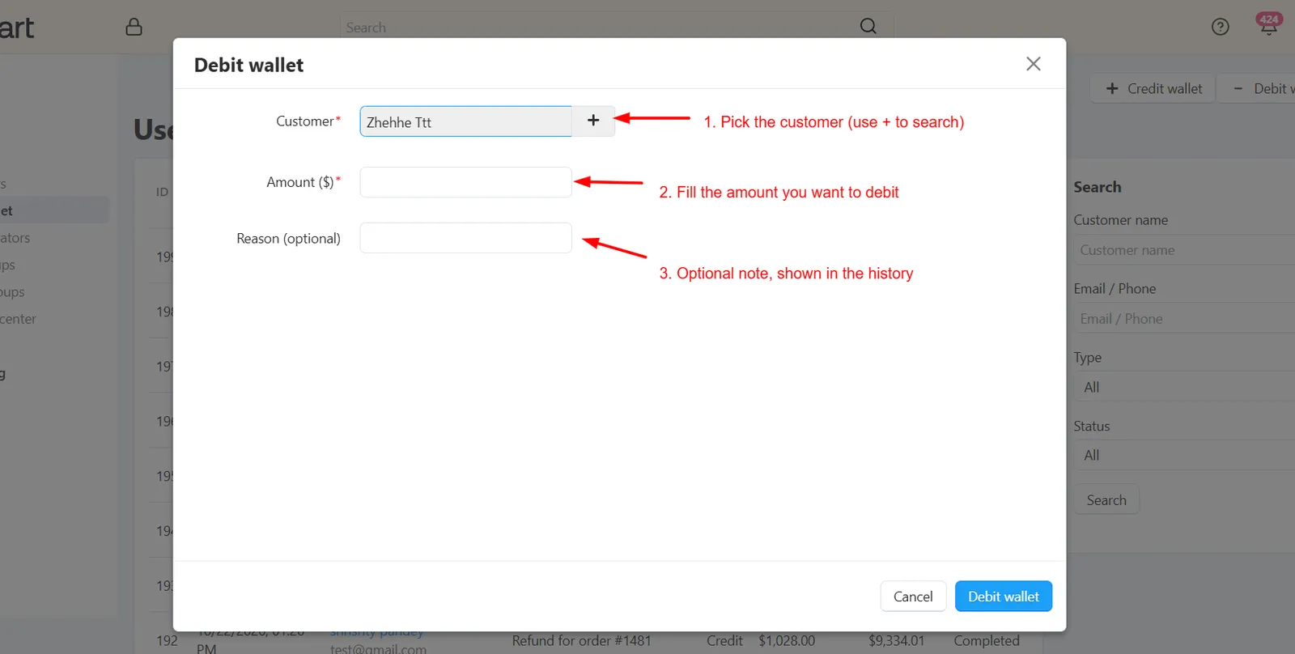Viewport: 1295px width, 654px height.
Task: Click into the Reason (optional) field
Action: tap(466, 238)
